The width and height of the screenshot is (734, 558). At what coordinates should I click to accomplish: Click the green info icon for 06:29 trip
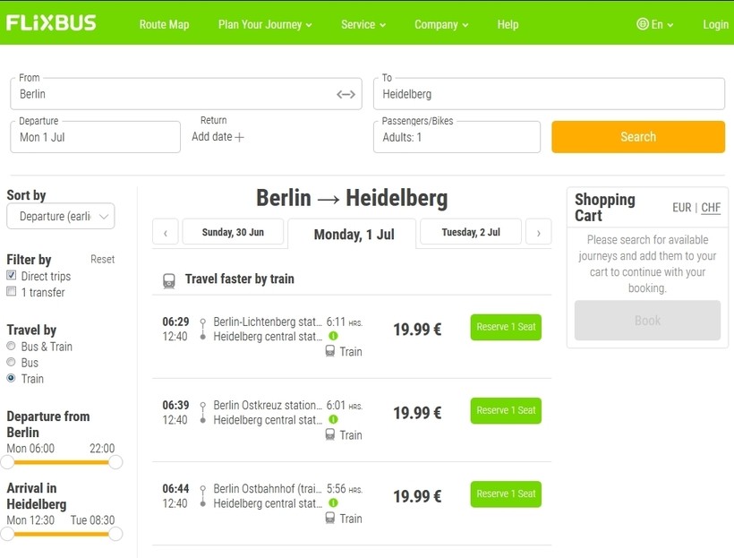pos(333,336)
